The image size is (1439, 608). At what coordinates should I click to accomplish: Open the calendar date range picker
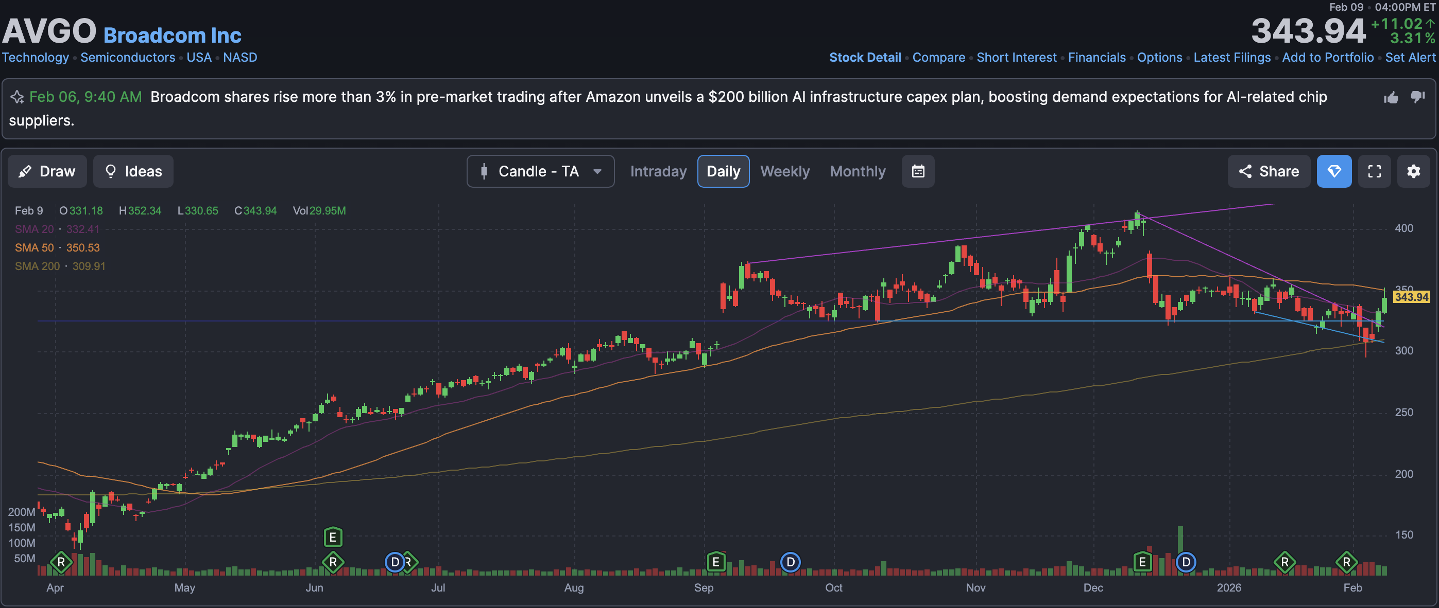(918, 171)
